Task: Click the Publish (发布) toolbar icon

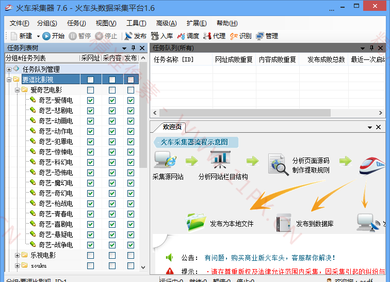Action: point(128,36)
